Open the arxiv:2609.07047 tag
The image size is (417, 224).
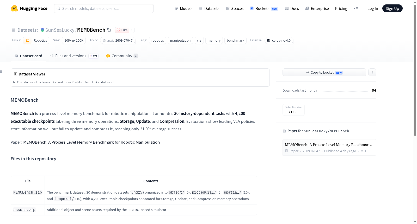point(118,40)
